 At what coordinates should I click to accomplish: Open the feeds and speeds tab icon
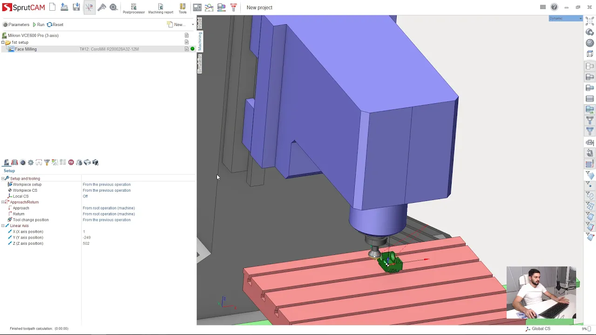click(x=54, y=162)
